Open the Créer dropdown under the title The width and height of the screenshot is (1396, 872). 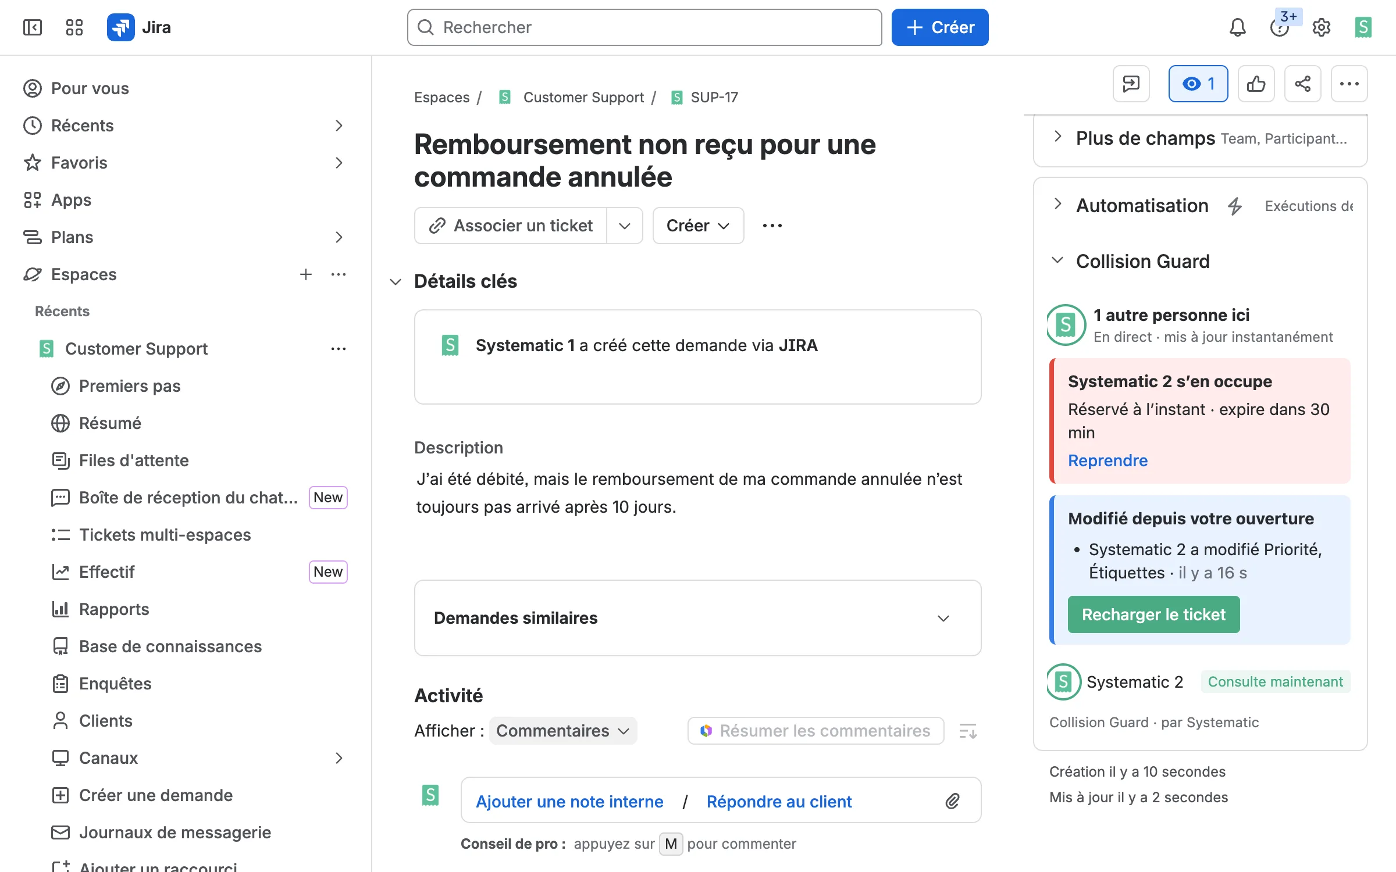pos(698,226)
